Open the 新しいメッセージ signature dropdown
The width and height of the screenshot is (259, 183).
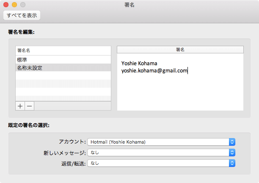coord(161,152)
